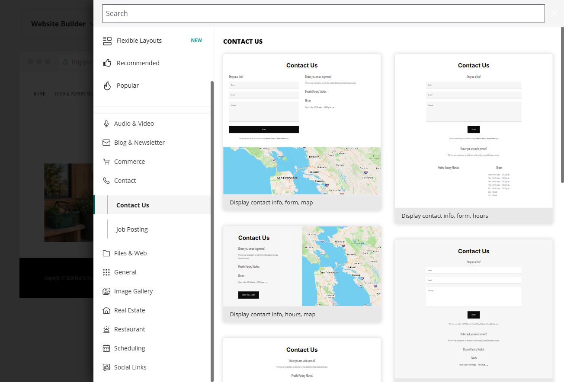Click the Contact phone icon
Screen dimensions: 564x382
point(106,181)
